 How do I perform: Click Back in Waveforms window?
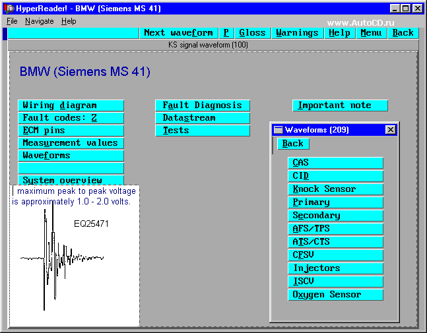click(293, 144)
